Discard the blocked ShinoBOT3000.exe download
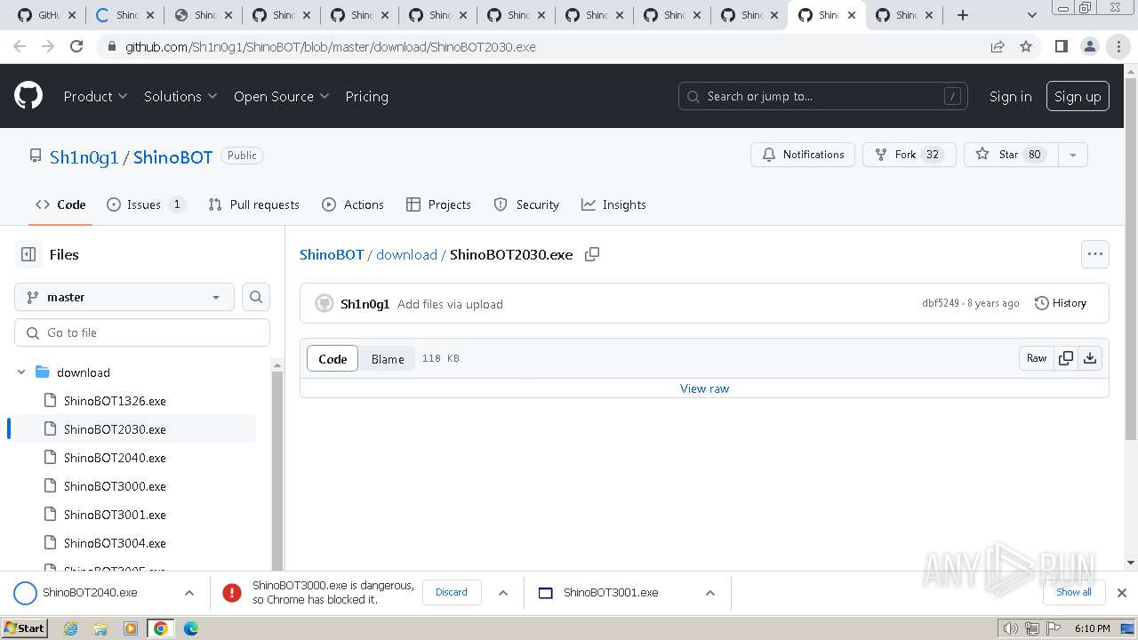The height and width of the screenshot is (640, 1138). [452, 592]
